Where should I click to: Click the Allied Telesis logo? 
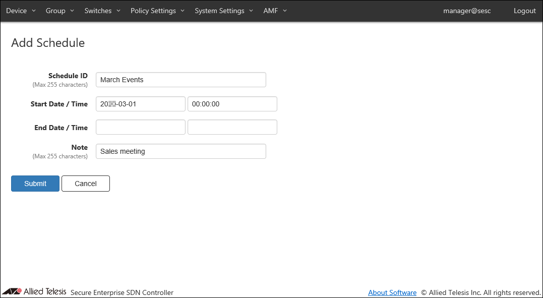click(x=34, y=291)
